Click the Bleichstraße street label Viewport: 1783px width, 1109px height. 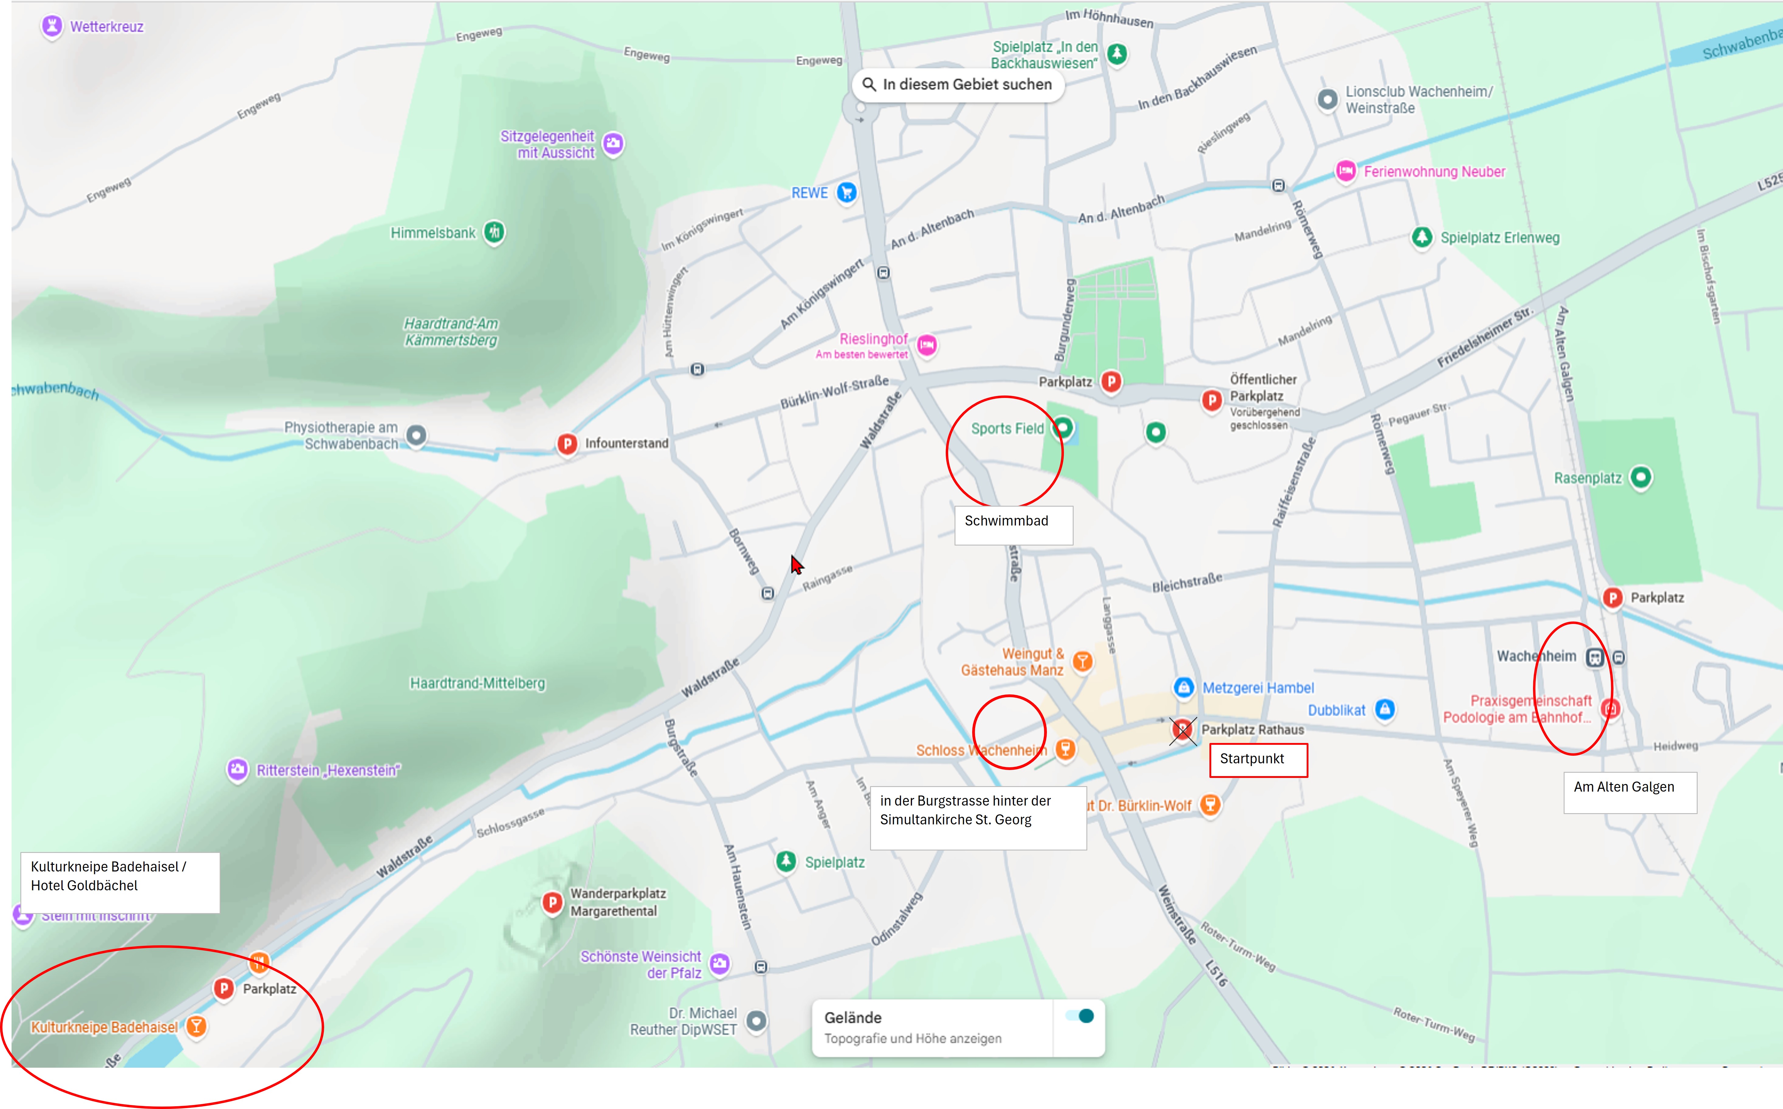click(1187, 583)
